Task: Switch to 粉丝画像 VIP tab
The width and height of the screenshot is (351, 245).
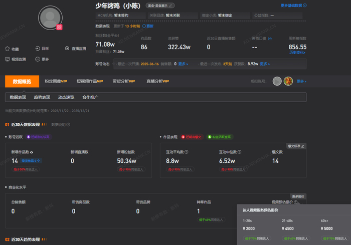Action: 56,81
